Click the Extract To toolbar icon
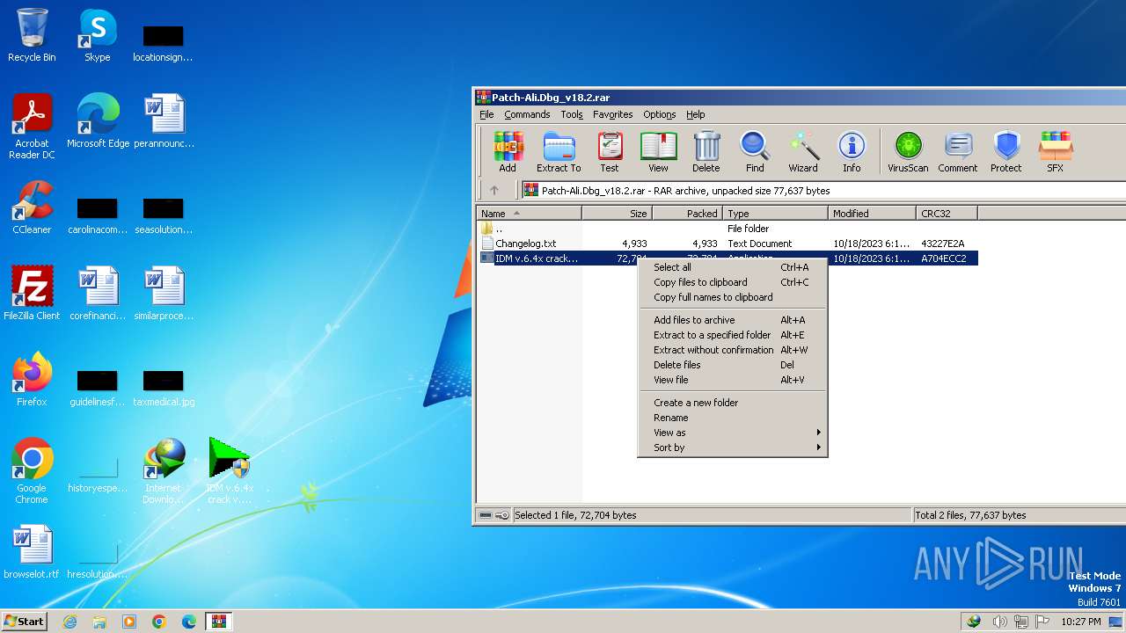 point(559,151)
